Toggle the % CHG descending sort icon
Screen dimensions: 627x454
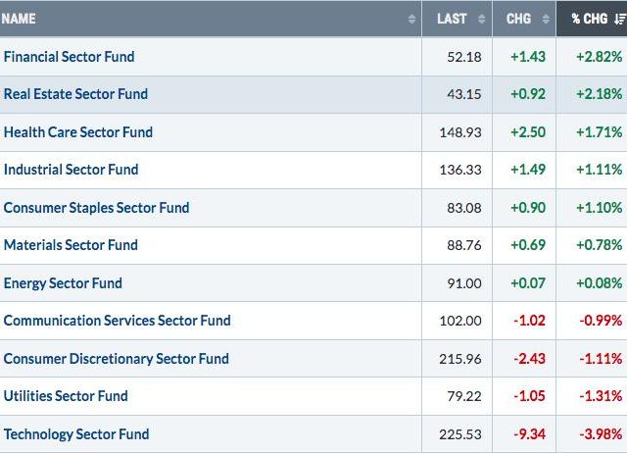(619, 19)
